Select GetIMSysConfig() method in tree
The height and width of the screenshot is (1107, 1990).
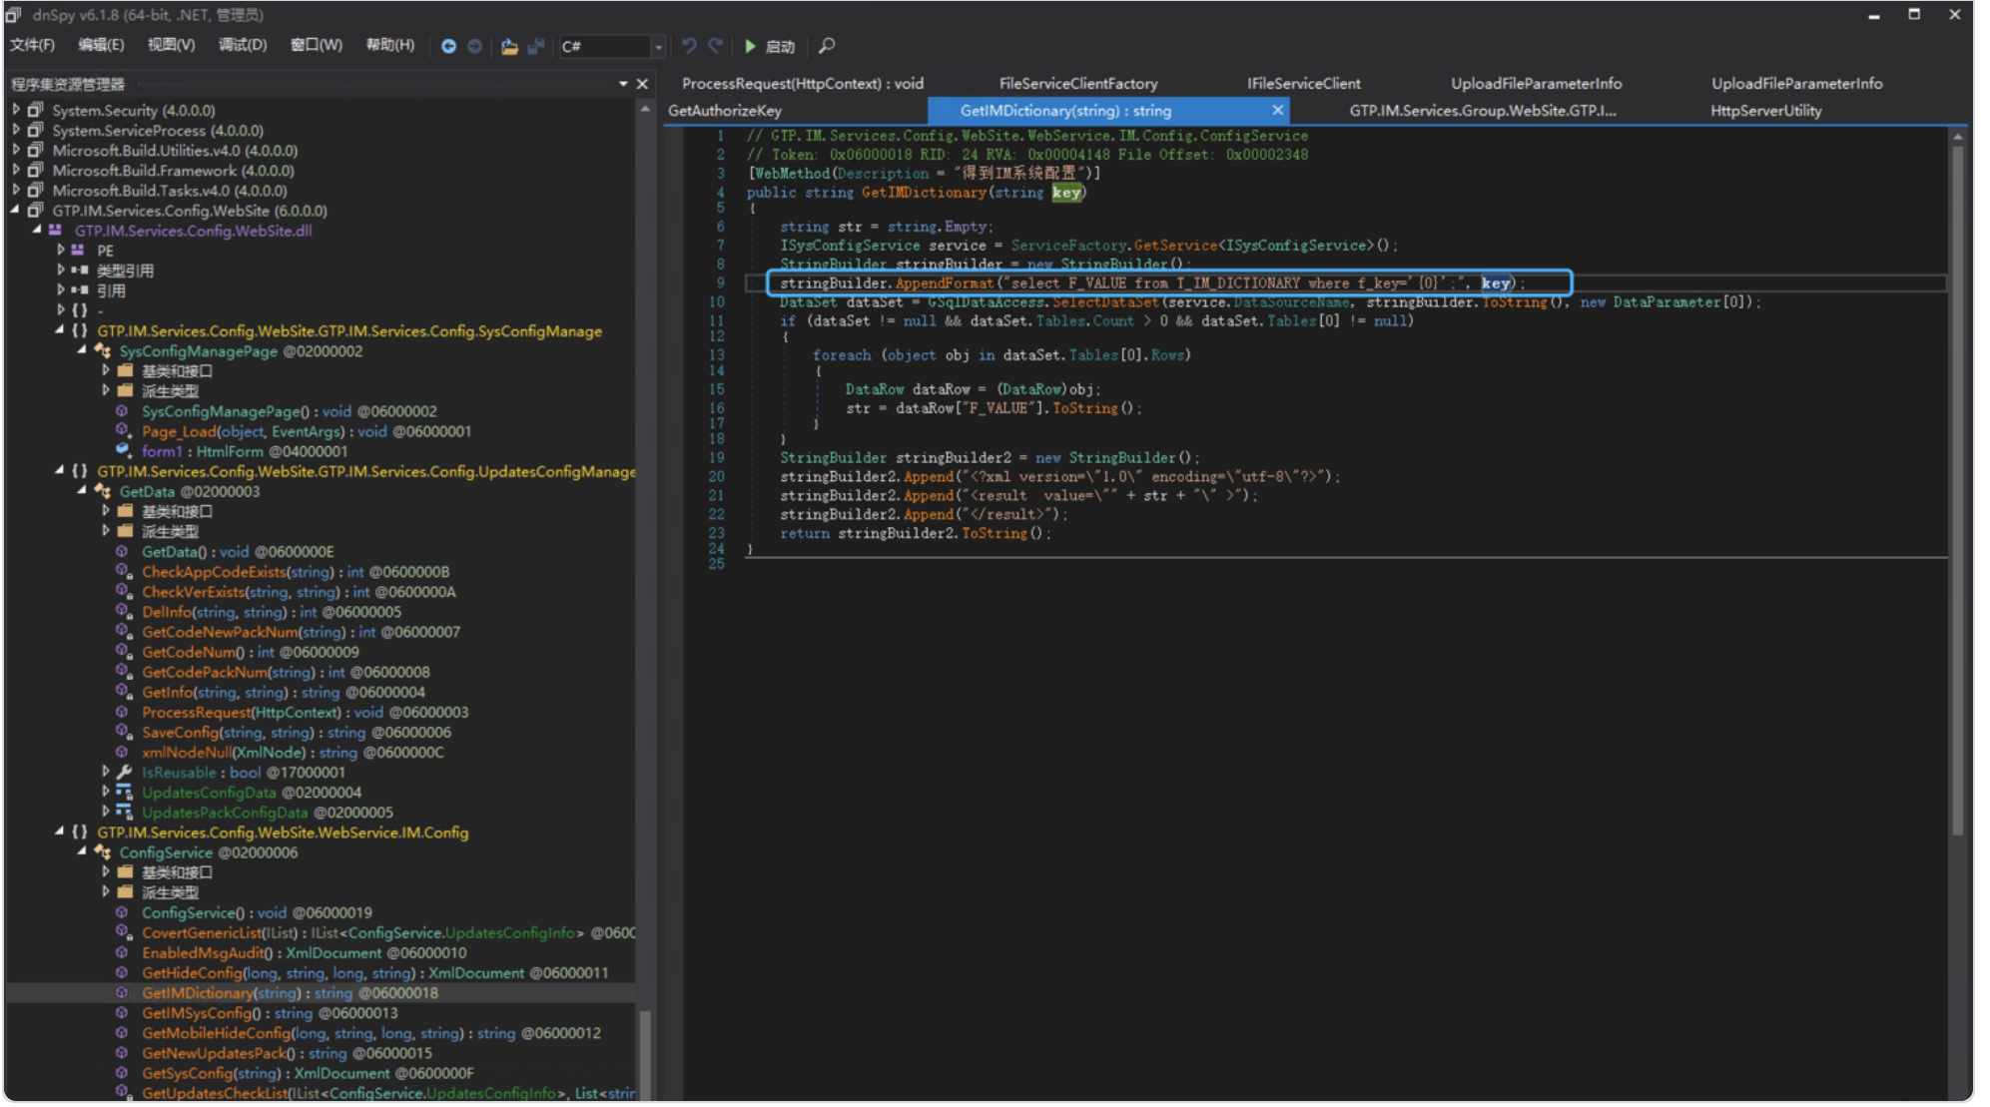pos(201,1013)
